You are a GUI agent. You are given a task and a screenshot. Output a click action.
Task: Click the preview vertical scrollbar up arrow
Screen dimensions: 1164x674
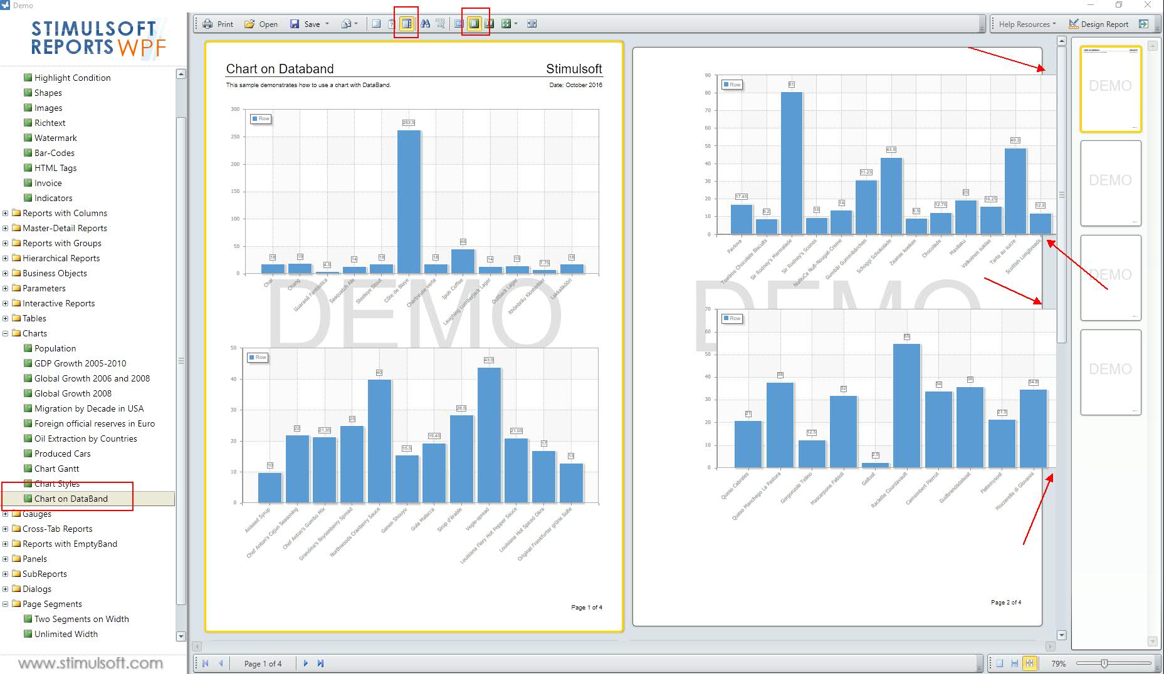pos(1061,41)
